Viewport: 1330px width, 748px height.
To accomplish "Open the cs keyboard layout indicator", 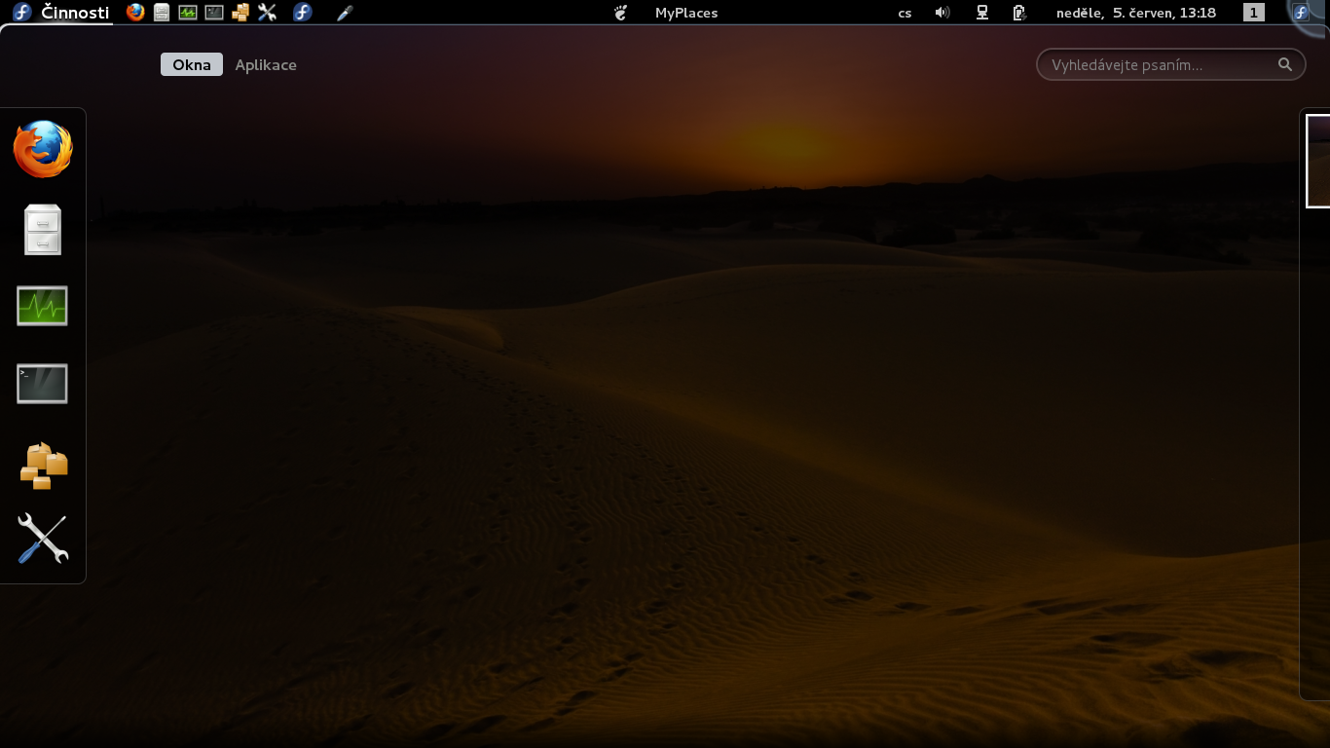I will 905,13.
